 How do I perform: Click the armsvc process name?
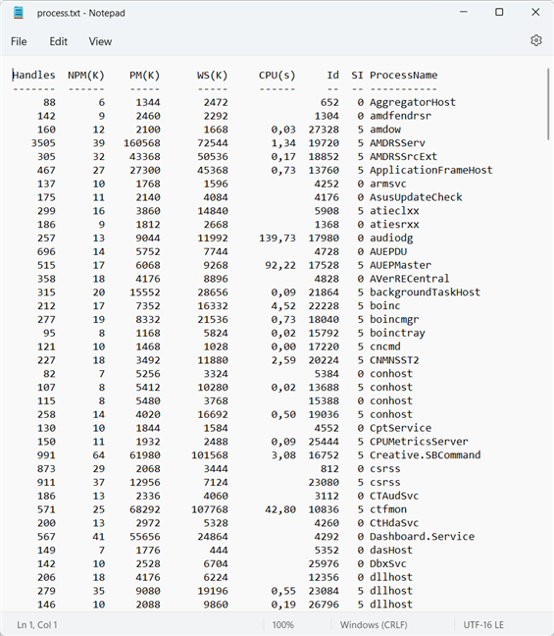(x=388, y=184)
